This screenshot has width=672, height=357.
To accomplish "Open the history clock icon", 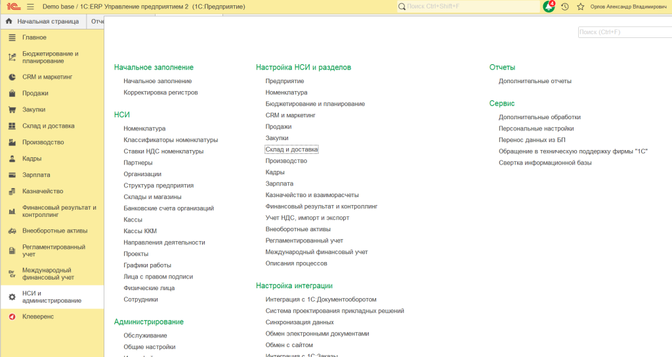I will (565, 7).
